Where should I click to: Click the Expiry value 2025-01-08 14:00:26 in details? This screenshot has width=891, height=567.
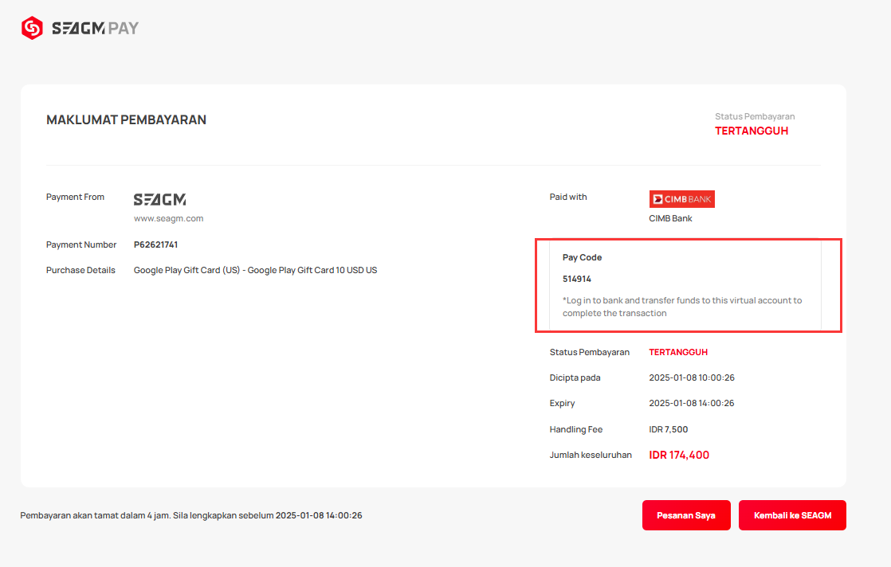click(692, 403)
